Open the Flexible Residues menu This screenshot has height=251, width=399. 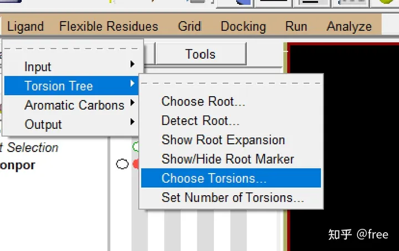coord(109,26)
